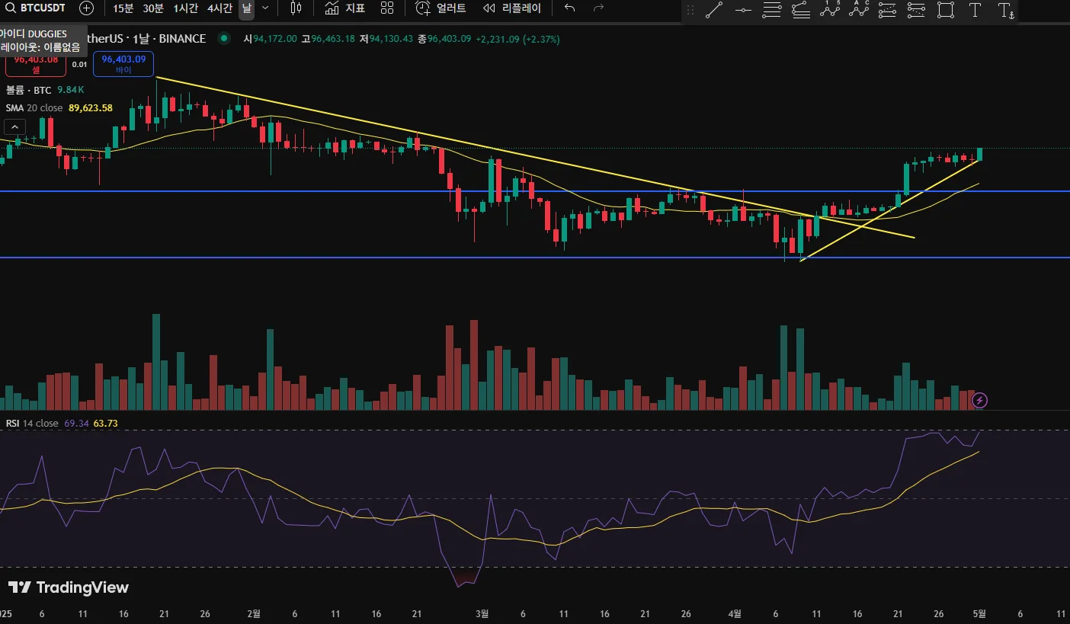Select the regression channel drawing tool
This screenshot has width=1070, height=624.
[x=801, y=11]
